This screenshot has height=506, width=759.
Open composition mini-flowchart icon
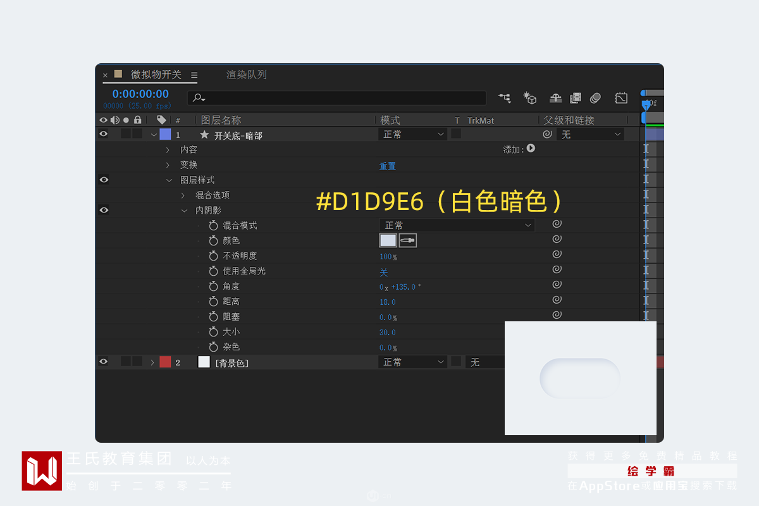pyautogui.click(x=504, y=98)
